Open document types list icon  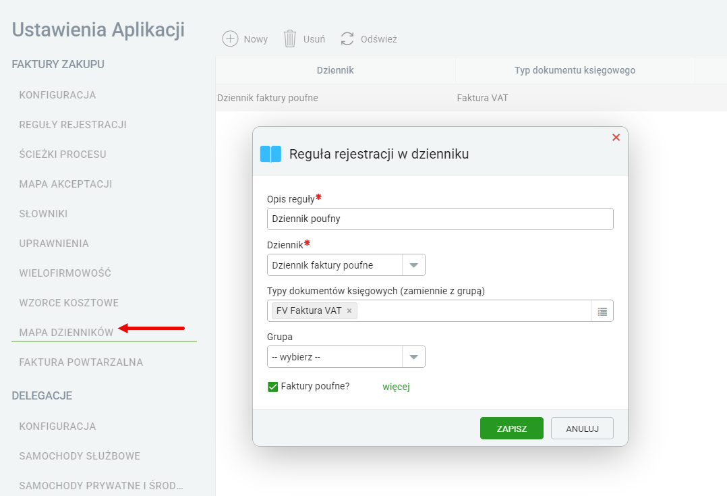pos(602,311)
